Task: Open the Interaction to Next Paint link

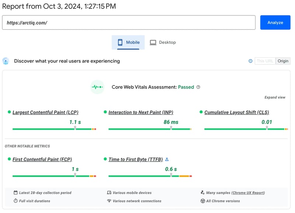Action: pos(140,113)
